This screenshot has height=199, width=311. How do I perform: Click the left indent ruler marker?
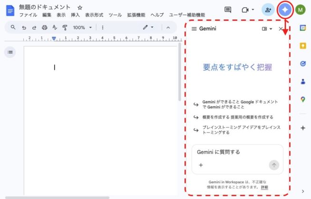(54, 38)
